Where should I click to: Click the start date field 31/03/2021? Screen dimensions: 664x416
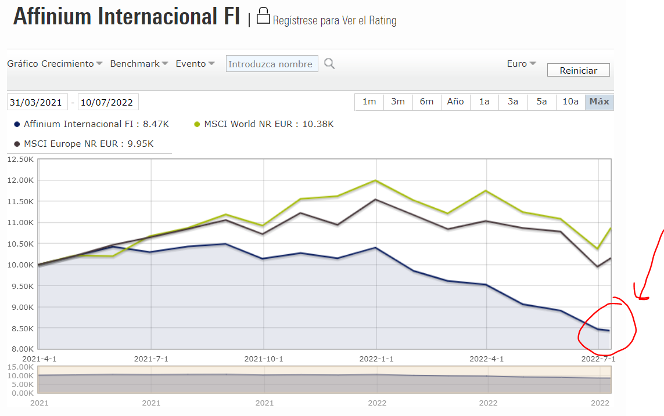(x=37, y=102)
